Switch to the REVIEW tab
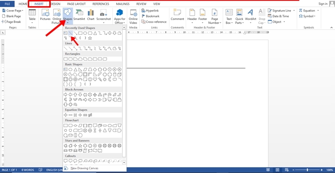Image resolution: width=335 pixels, height=173 pixels. pos(141,4)
